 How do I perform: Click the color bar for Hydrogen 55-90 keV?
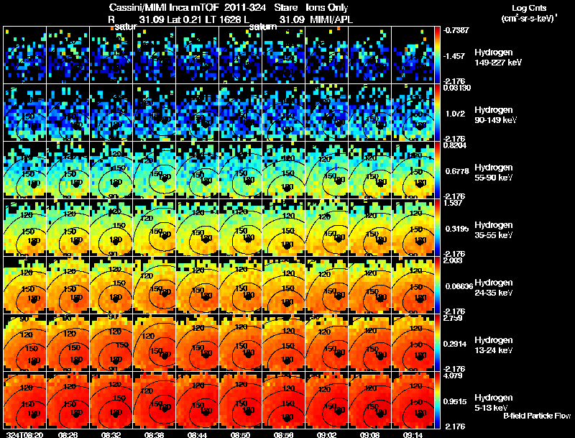[438, 170]
